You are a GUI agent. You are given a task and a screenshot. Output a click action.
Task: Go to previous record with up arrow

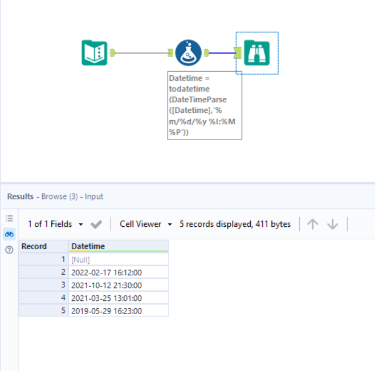[x=312, y=225]
